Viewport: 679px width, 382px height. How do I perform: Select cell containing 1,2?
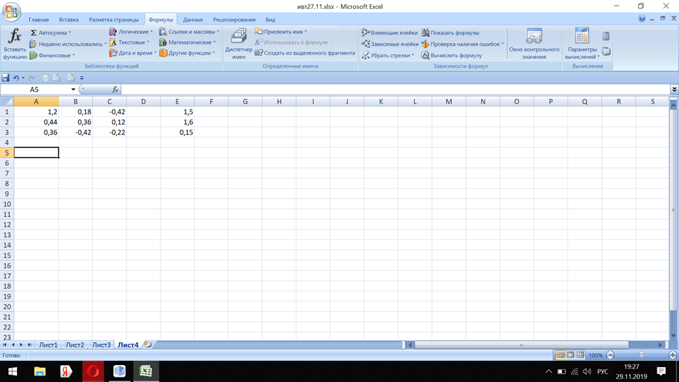[37, 112]
